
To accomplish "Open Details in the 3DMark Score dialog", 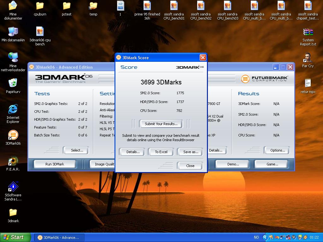I will point(133,152).
